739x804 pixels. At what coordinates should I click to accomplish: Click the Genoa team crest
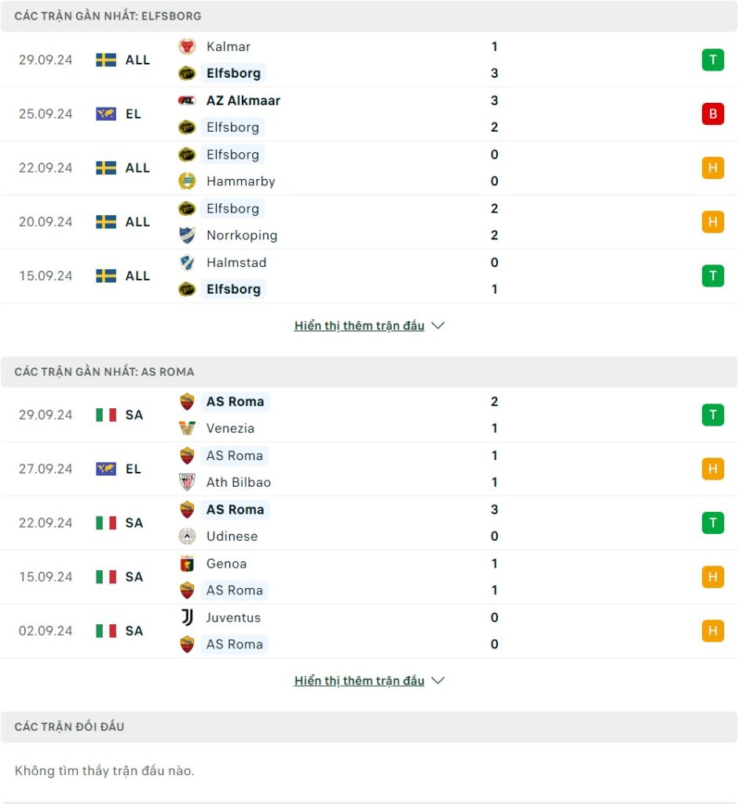click(x=187, y=564)
